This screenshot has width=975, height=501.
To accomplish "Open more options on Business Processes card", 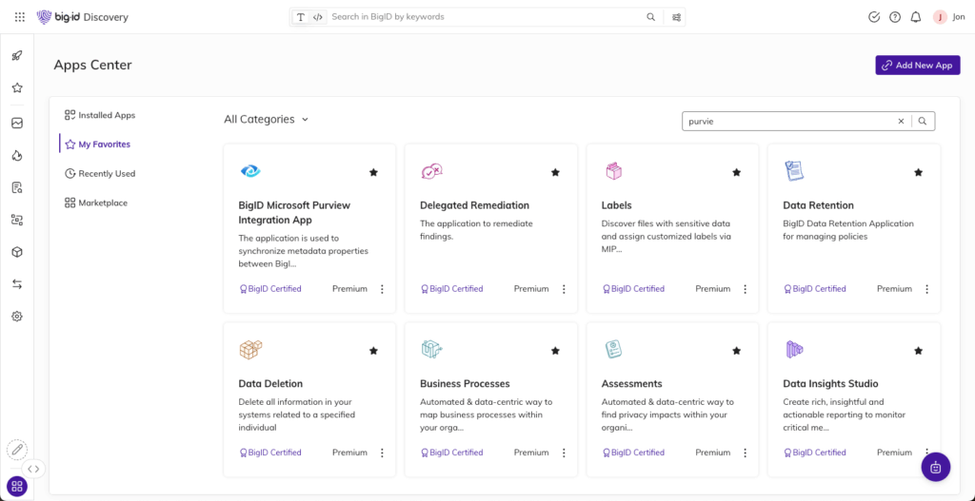I will click(x=564, y=453).
